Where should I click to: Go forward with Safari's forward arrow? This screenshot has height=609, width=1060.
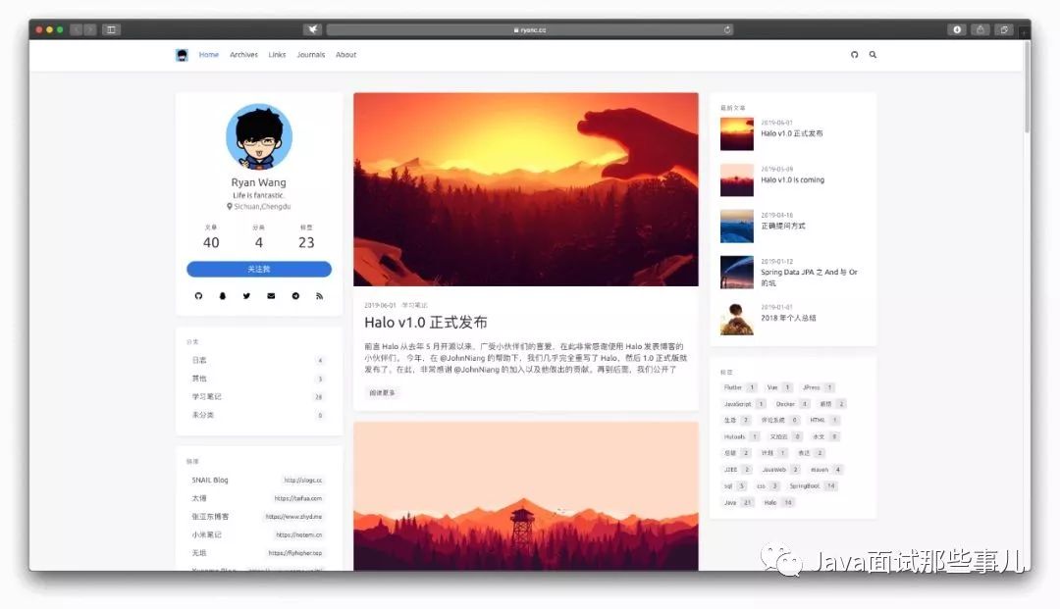tap(89, 29)
